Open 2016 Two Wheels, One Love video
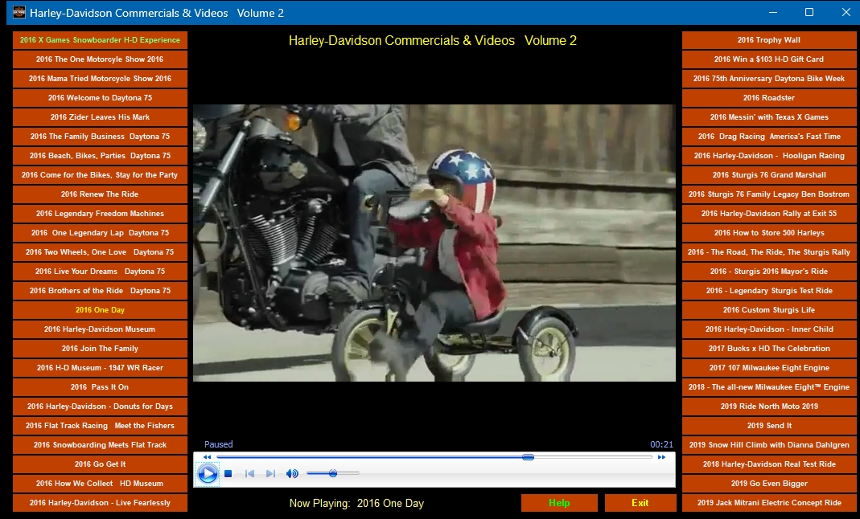This screenshot has width=860, height=519. coord(100,251)
